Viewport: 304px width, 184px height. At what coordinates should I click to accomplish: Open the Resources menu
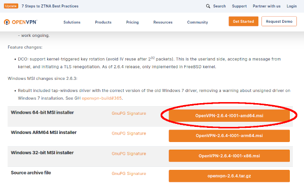click(163, 22)
